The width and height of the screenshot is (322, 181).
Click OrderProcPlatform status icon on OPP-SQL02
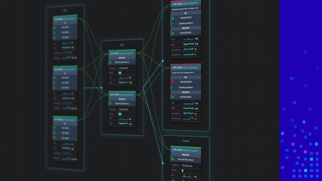[x=172, y=87]
